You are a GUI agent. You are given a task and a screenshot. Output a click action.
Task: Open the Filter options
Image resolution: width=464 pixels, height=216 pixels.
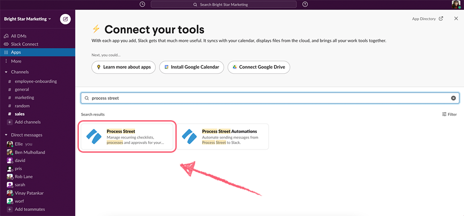[449, 114]
